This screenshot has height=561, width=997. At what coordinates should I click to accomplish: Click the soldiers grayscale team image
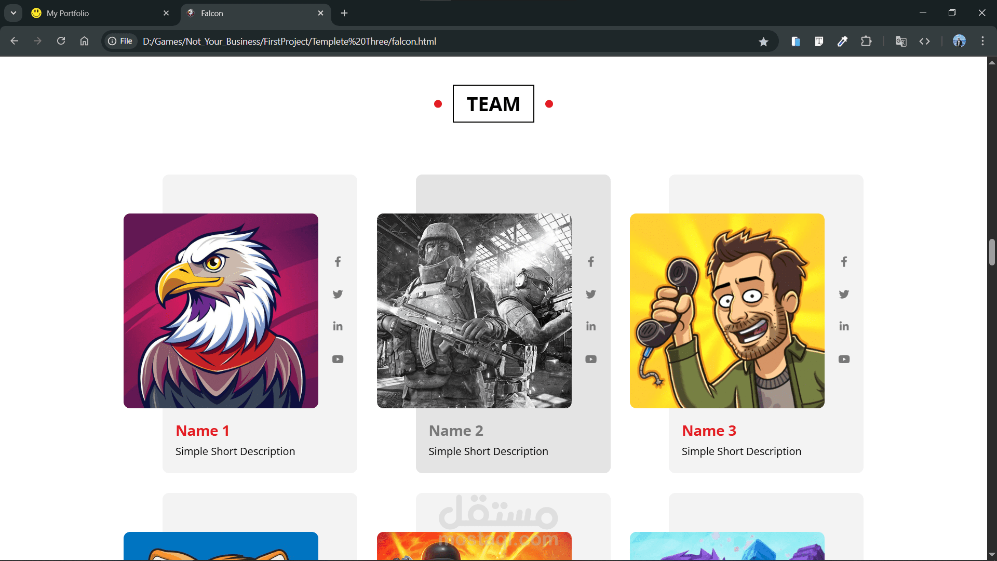(474, 311)
